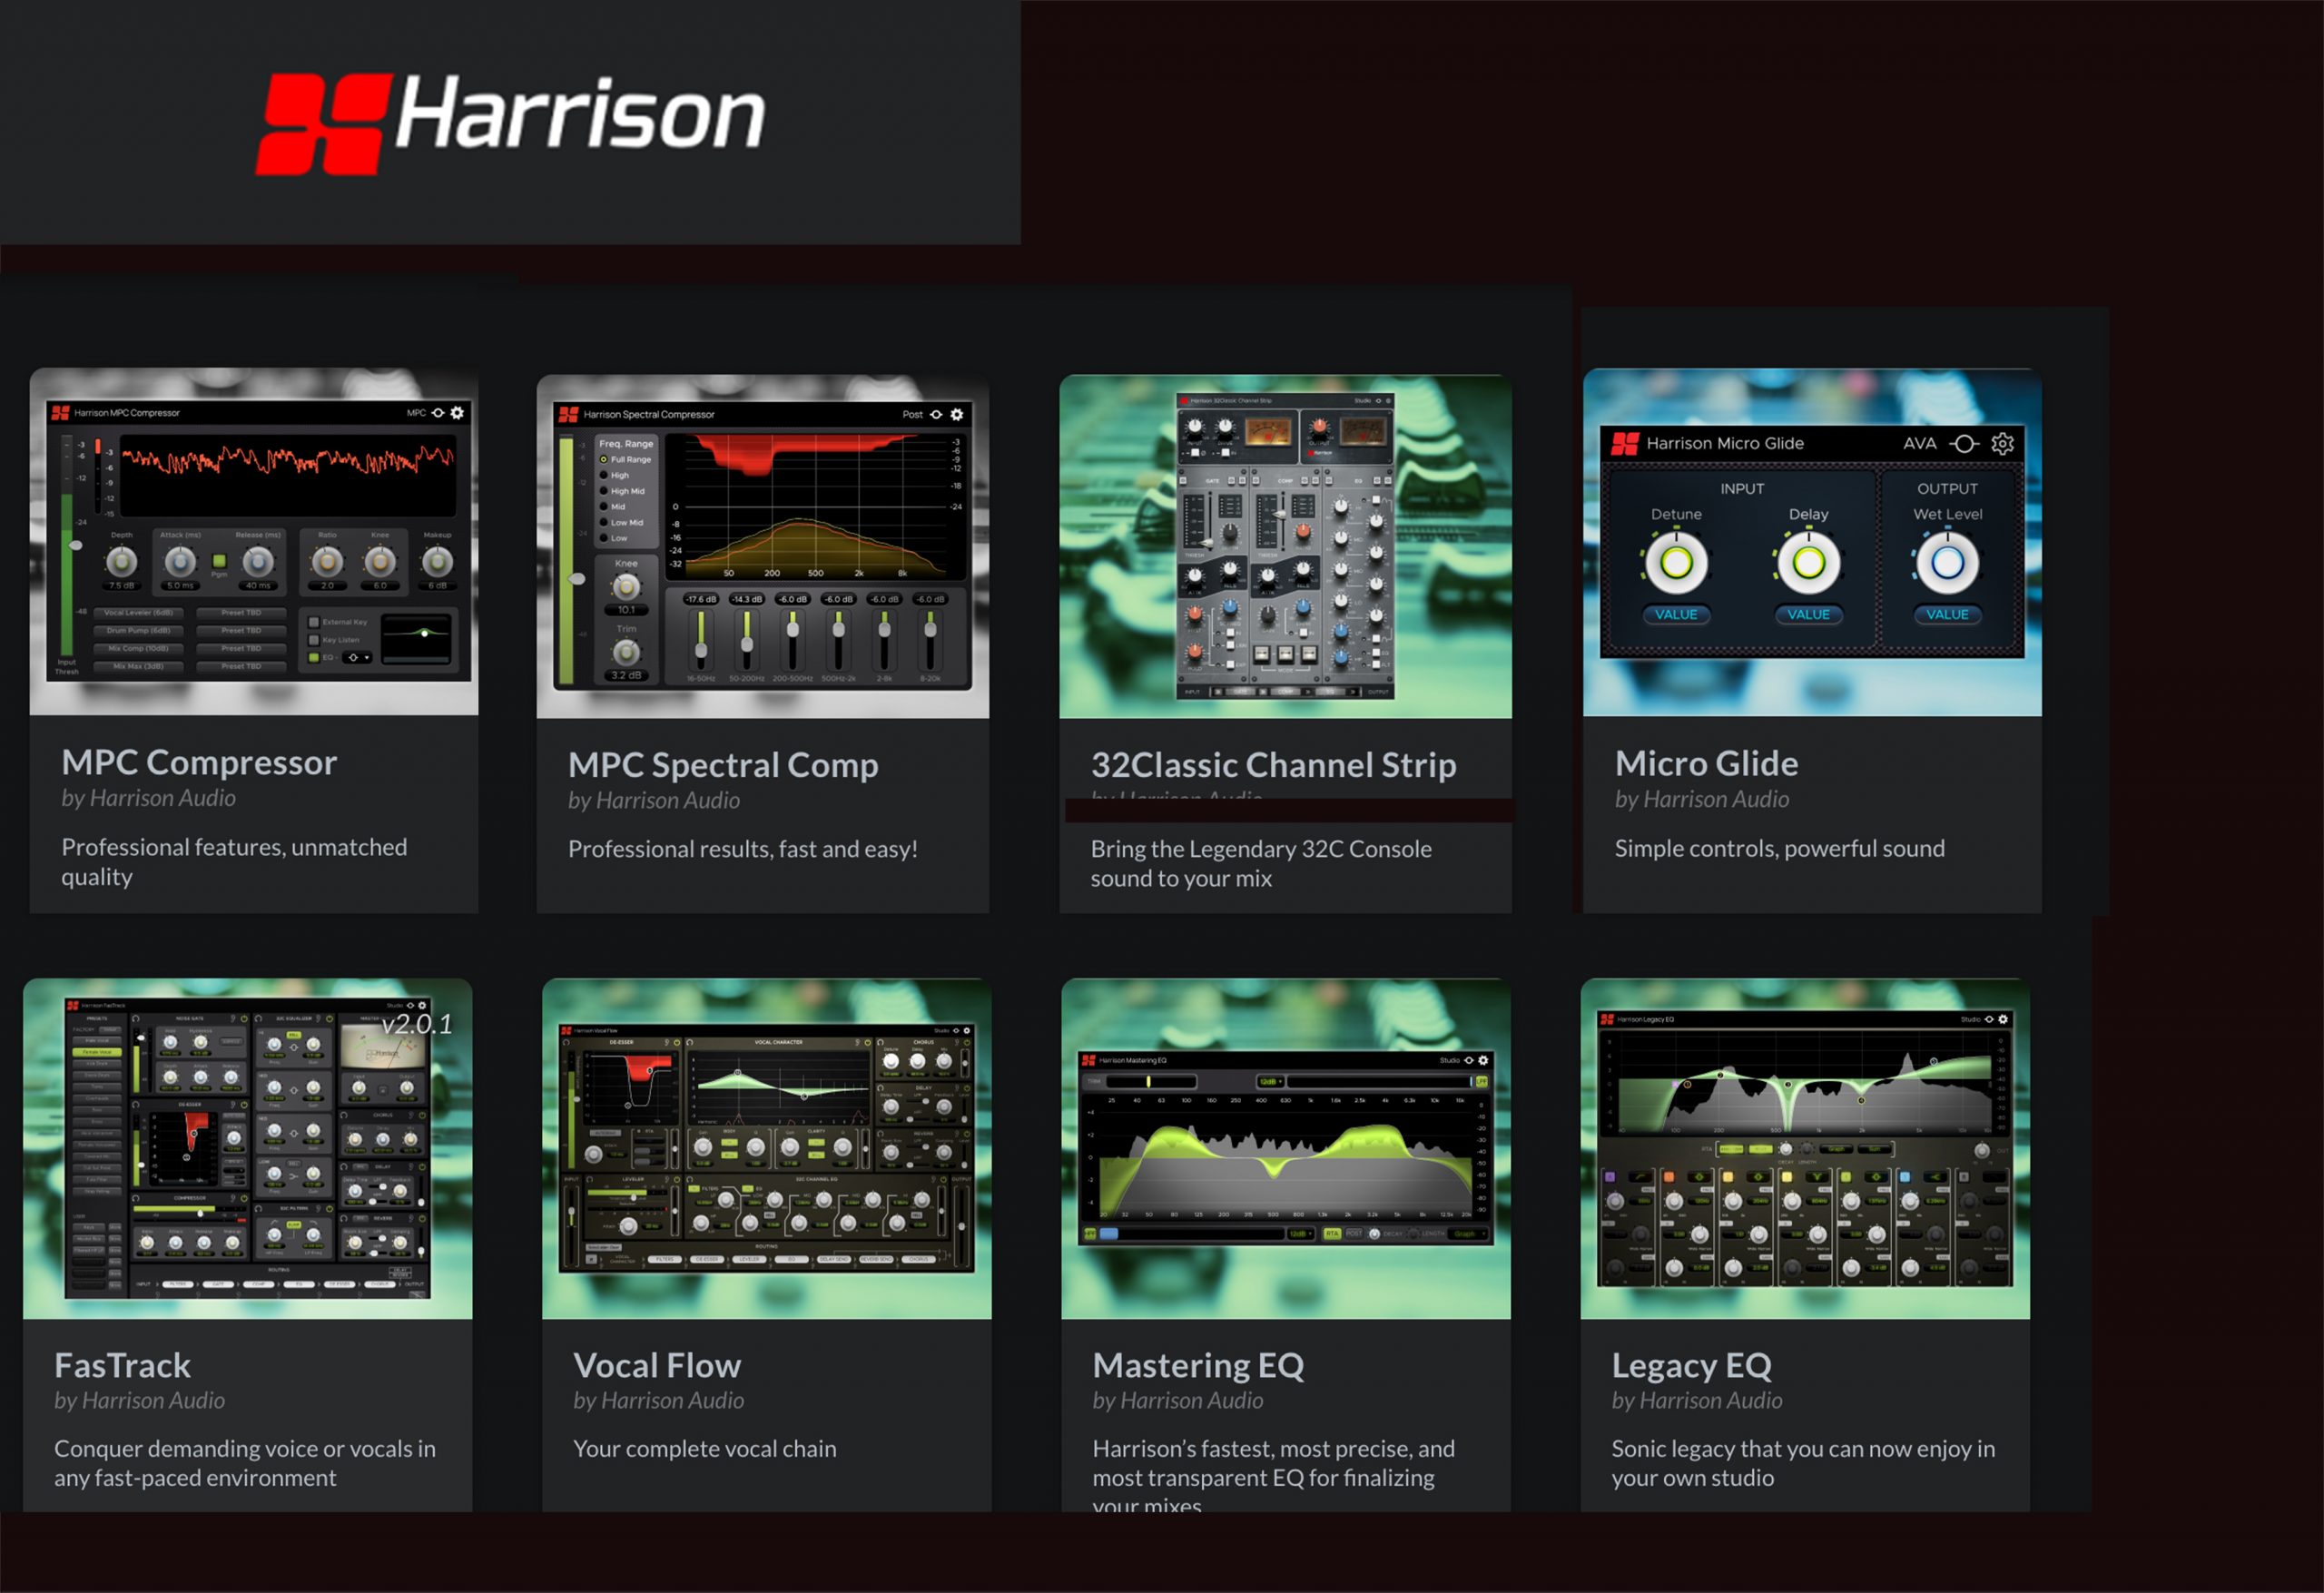
Task: Toggle the green Pgm button in MPC Compressor
Action: tap(219, 562)
